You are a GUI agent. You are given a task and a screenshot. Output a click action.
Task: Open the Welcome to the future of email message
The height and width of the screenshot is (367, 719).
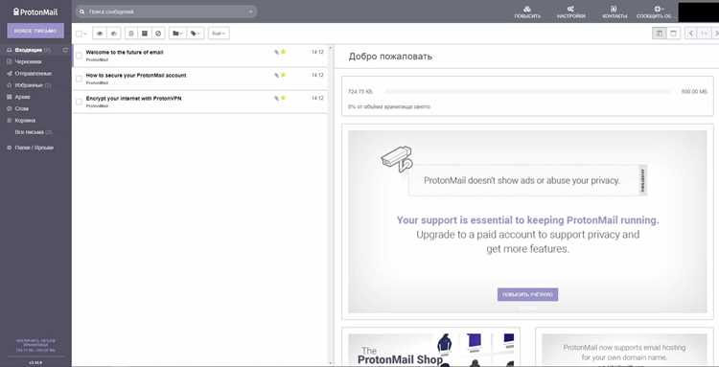pos(200,56)
